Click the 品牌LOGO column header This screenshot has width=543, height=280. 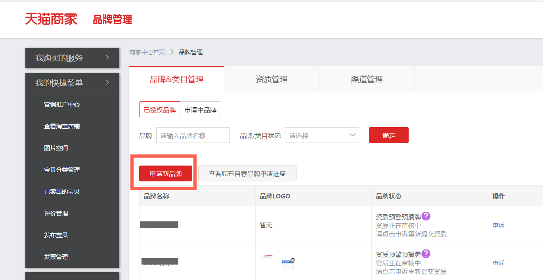click(275, 196)
